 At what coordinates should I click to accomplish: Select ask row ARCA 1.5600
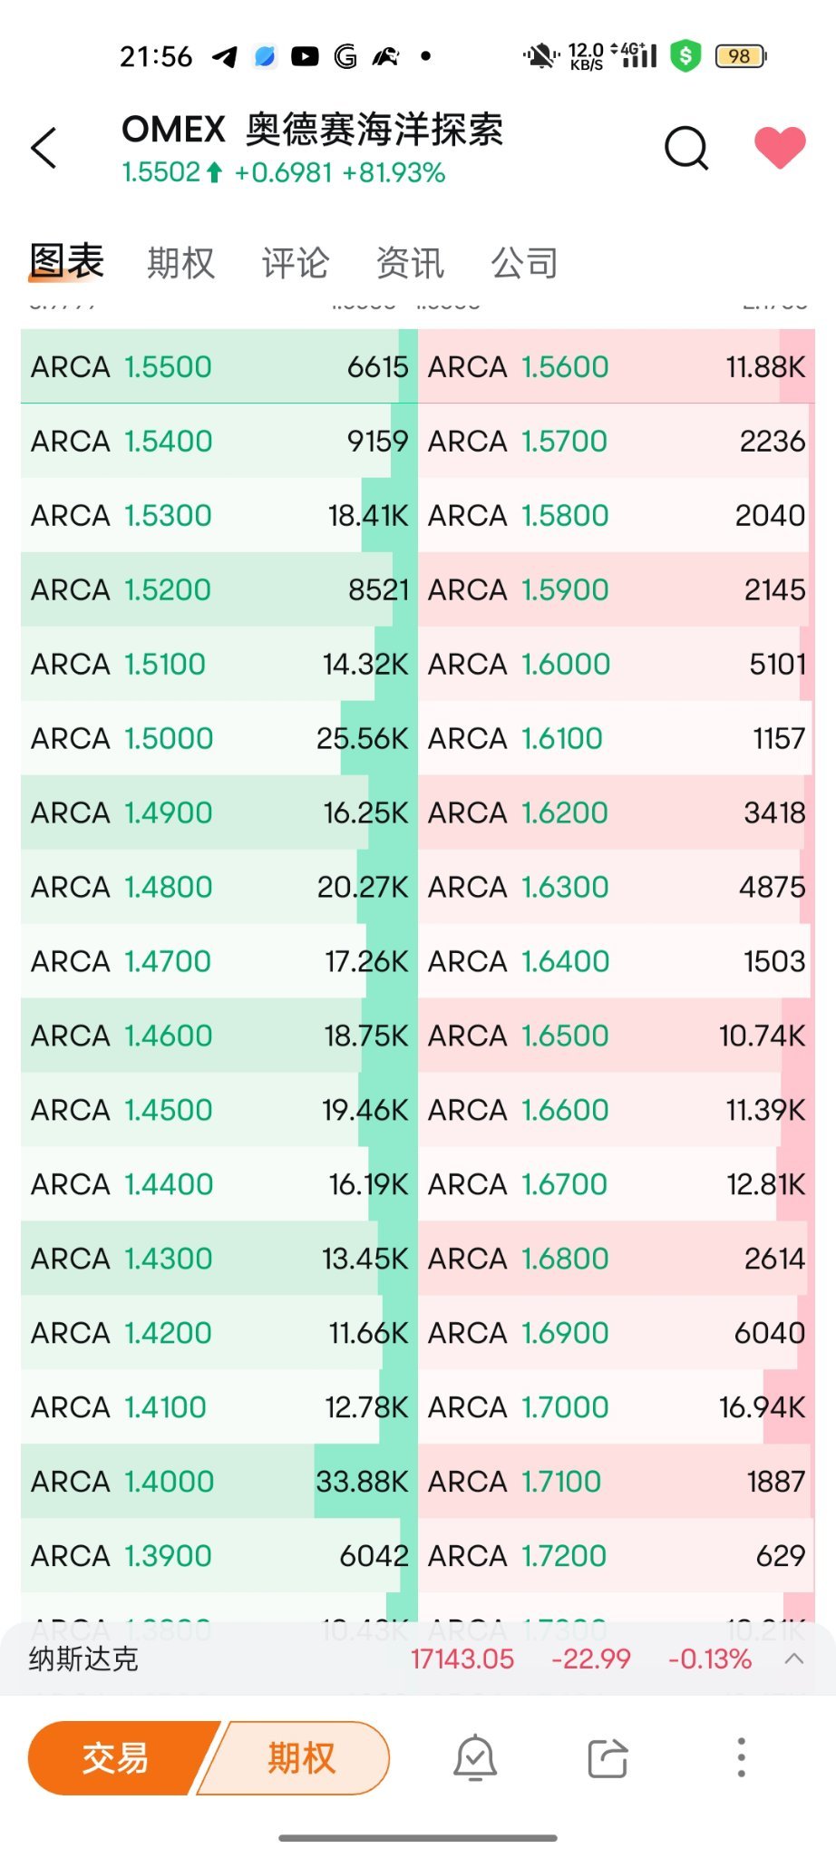(x=617, y=366)
